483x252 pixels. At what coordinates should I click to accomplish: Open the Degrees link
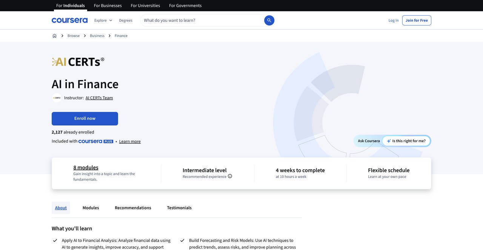[x=126, y=20]
